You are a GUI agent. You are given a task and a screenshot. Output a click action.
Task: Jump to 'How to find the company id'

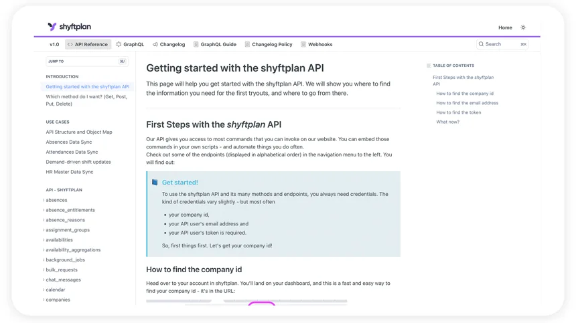click(x=465, y=94)
